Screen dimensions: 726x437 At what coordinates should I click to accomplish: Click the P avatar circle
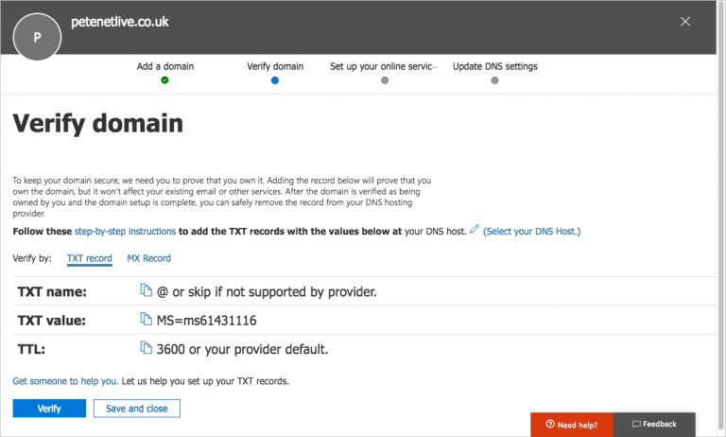click(x=37, y=37)
